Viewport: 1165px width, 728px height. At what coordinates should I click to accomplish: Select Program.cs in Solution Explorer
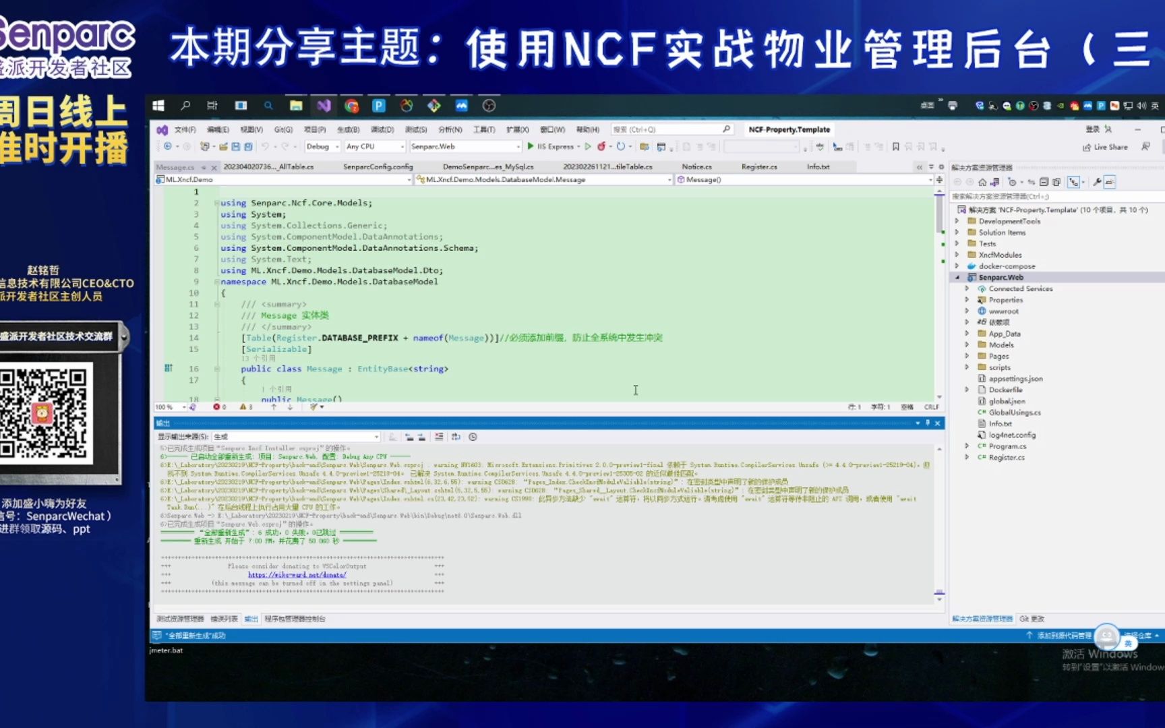pyautogui.click(x=1007, y=446)
